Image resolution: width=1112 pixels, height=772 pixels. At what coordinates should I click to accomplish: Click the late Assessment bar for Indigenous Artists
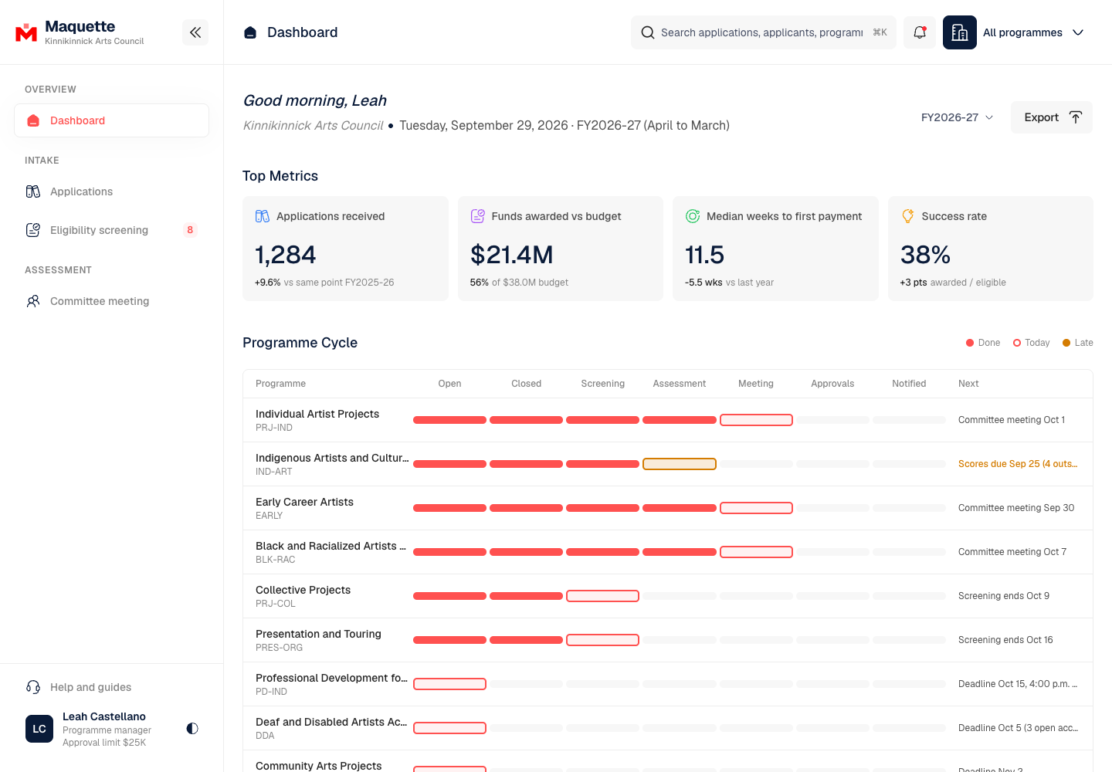pos(680,464)
